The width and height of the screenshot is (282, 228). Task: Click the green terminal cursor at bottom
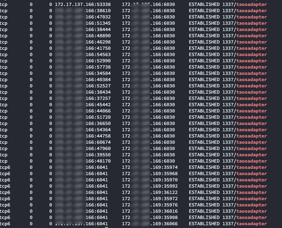106,227
